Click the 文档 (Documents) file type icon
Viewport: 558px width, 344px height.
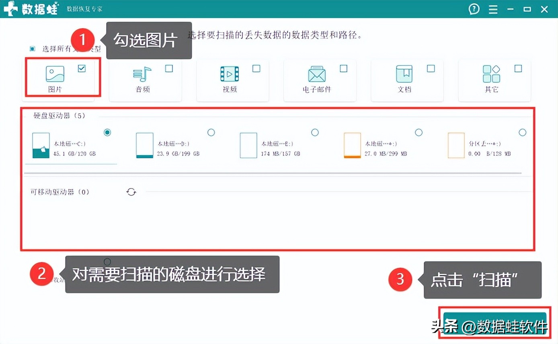(404, 74)
